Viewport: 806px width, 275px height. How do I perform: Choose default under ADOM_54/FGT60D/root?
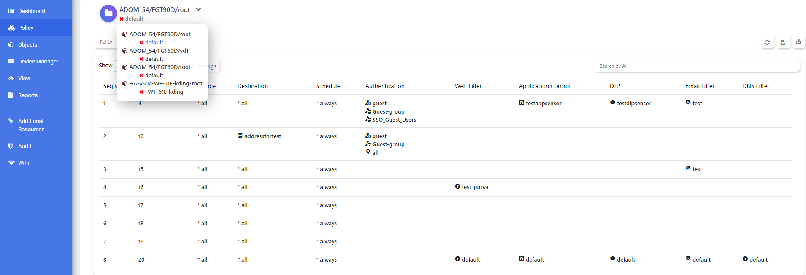[x=154, y=75]
